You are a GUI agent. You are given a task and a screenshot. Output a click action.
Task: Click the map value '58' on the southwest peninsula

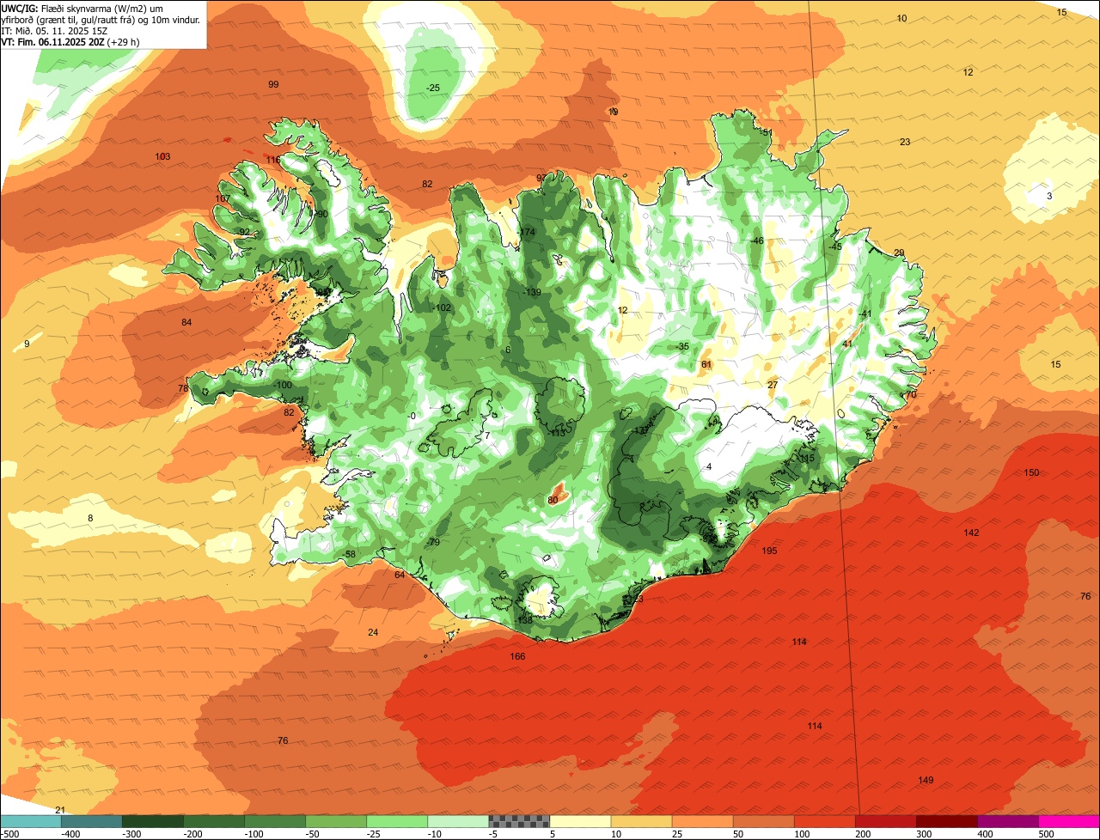click(x=350, y=554)
